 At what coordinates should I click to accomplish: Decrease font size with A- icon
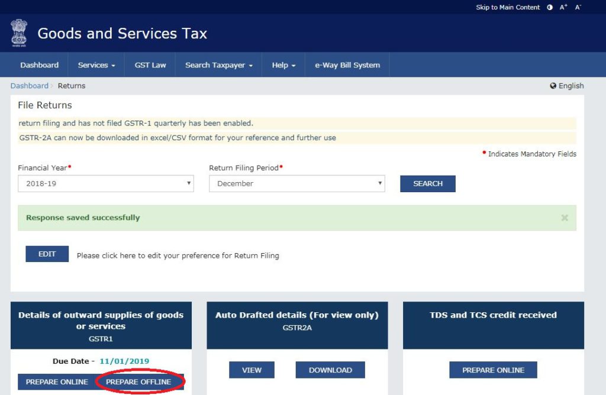pyautogui.click(x=578, y=7)
